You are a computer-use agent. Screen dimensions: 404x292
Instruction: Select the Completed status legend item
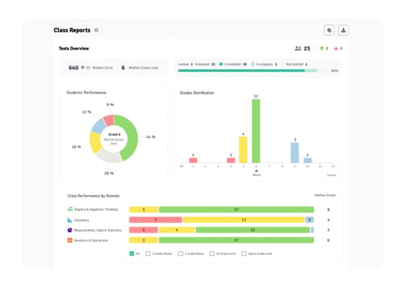tap(233, 64)
